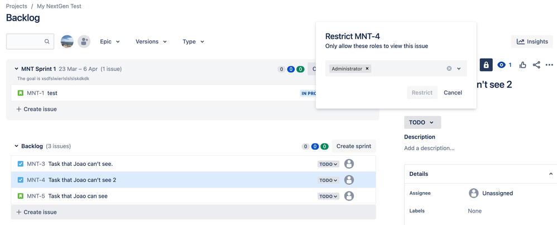Viewport: 557px width, 225px height.
Task: Click the add people icon
Action: [84, 41]
